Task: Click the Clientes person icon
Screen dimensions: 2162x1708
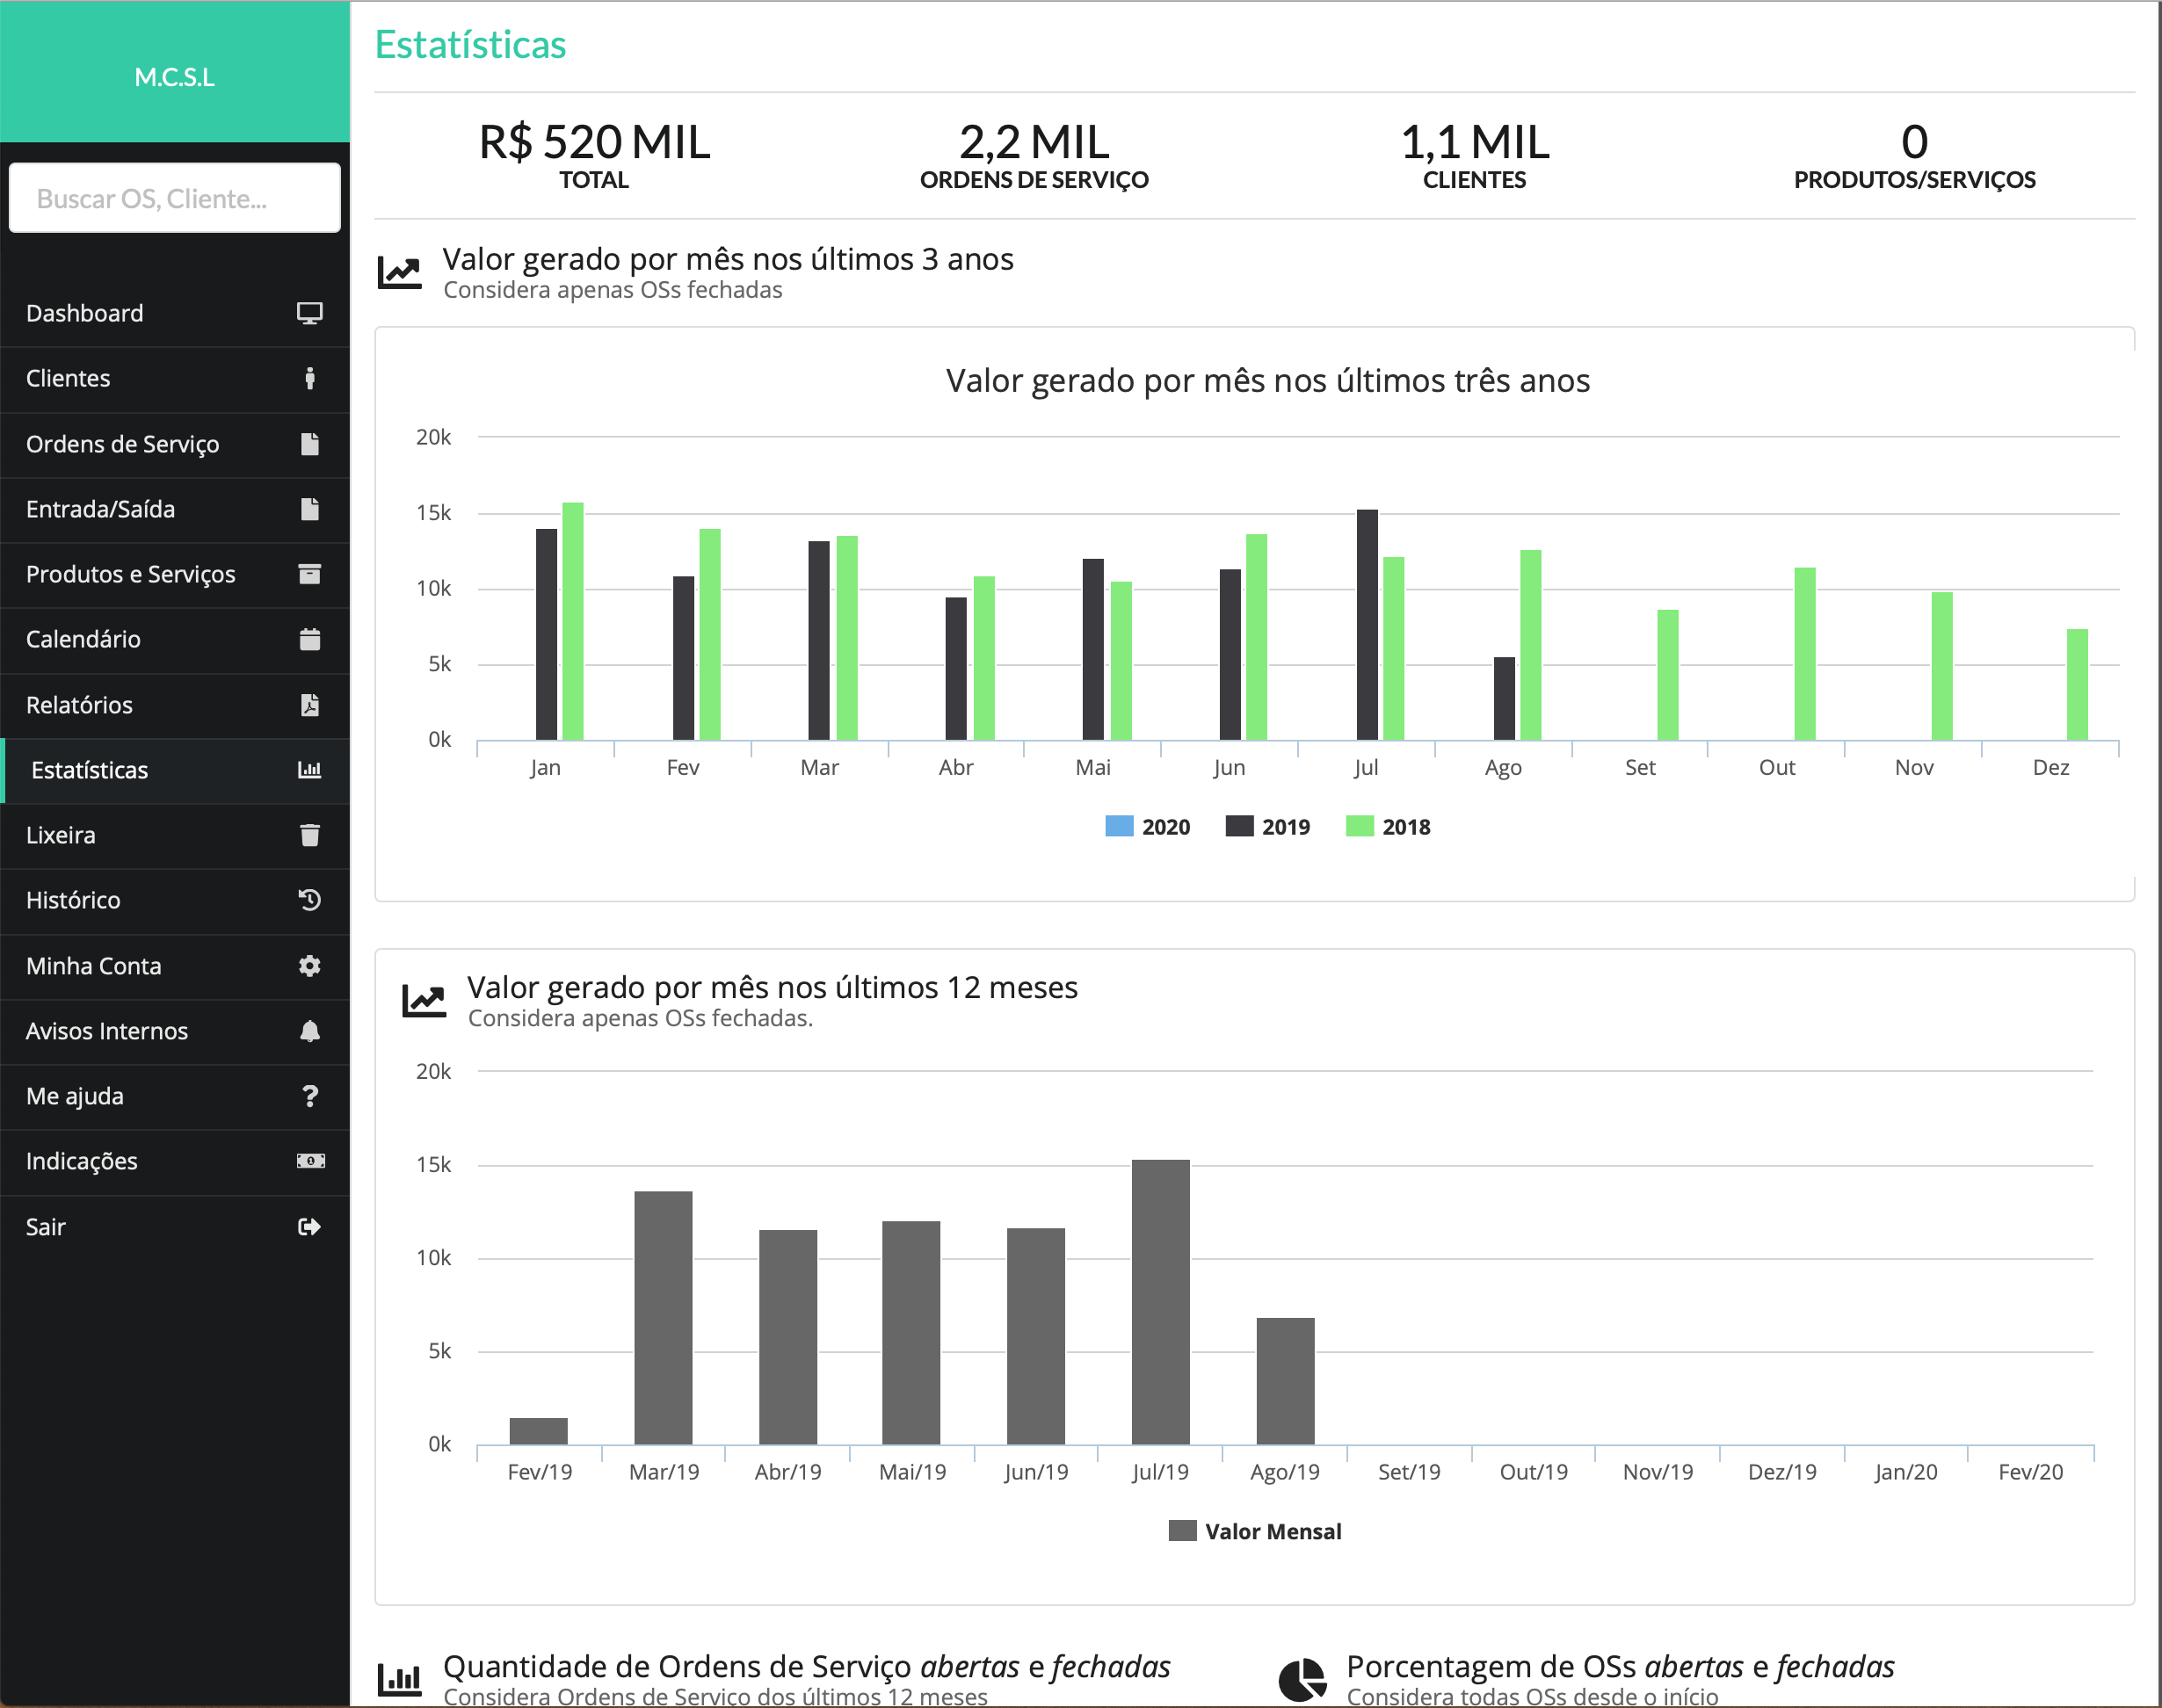Action: point(309,378)
